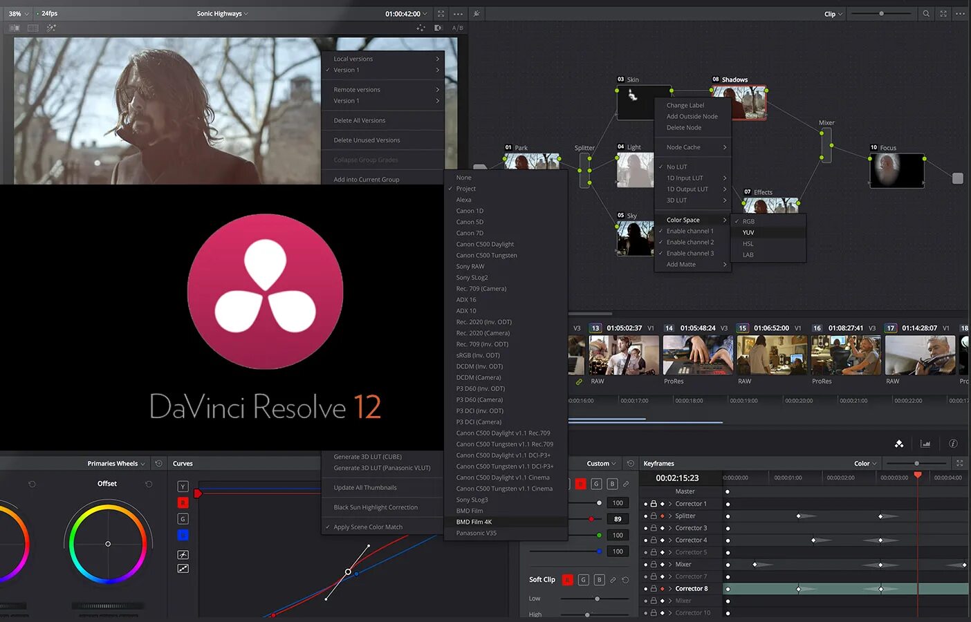
Task: Adjust the keyframes zoom slider
Action: tap(917, 464)
